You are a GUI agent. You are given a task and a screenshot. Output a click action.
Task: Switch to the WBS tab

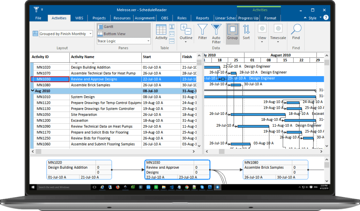pos(79,18)
